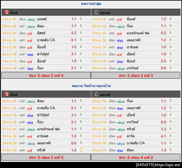
Task: Click อองเช่ club crest in ผลงานล่าสุด section
Action: click(x=96, y=12)
